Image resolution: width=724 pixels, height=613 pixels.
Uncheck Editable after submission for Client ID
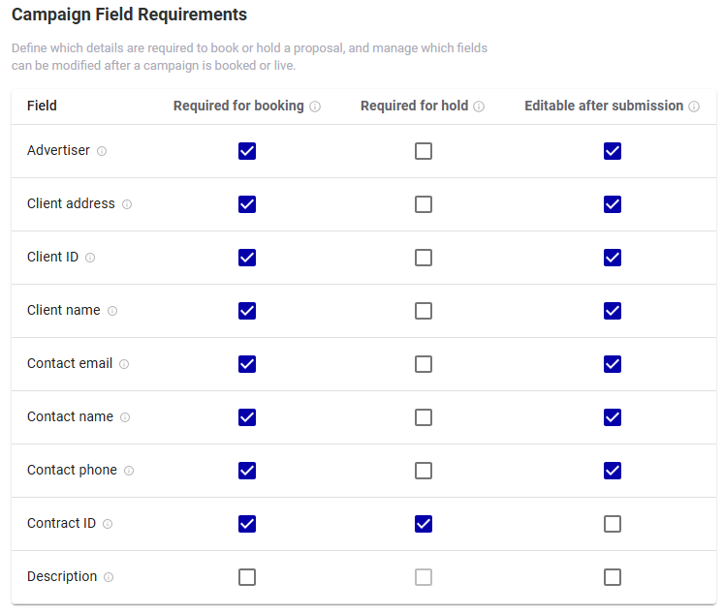point(612,258)
